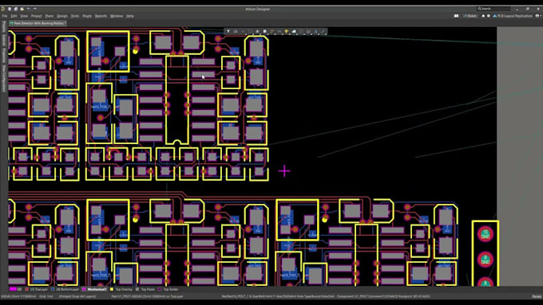
Task: Click the red TopLayer color swatch
Action: click(26, 289)
